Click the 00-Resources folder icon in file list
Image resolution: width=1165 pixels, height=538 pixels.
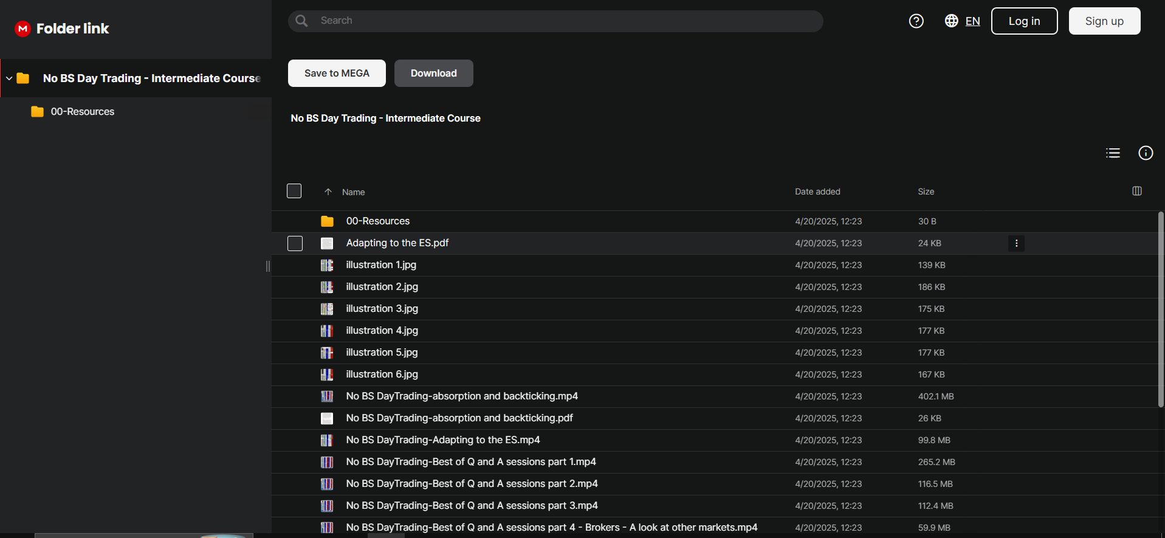pyautogui.click(x=327, y=221)
